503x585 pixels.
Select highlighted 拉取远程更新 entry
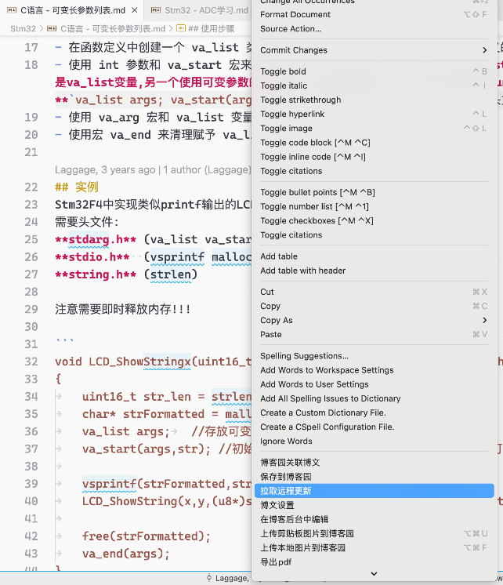click(x=374, y=491)
